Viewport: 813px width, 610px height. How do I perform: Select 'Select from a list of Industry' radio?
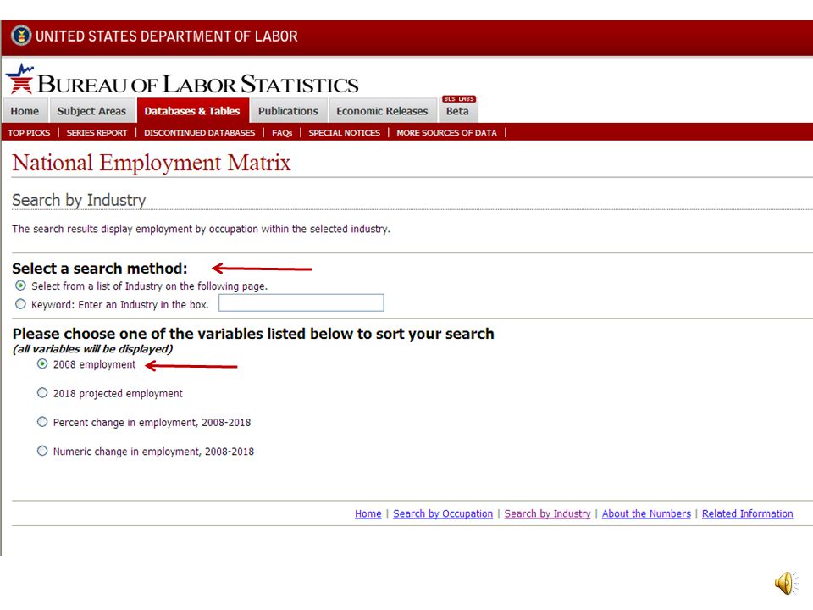(20, 286)
